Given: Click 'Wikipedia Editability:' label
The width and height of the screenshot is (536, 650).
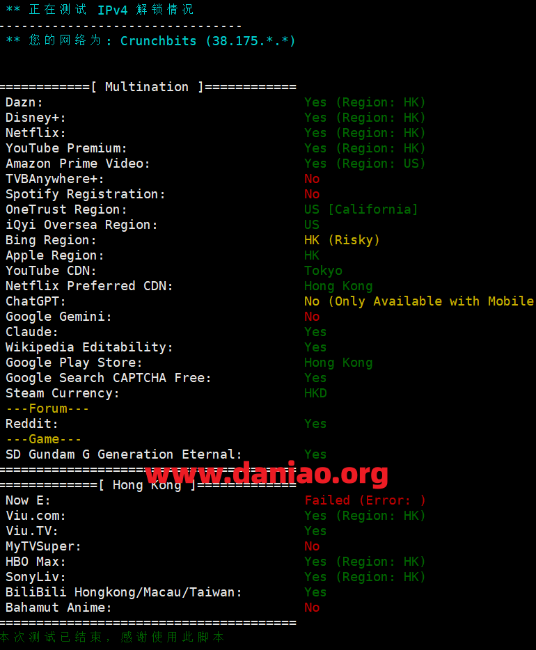Looking at the screenshot, I should 89,347.
